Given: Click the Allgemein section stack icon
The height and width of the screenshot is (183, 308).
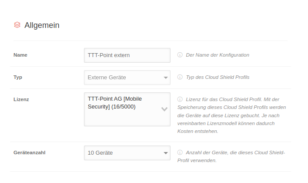Looking at the screenshot, I should 17,25.
